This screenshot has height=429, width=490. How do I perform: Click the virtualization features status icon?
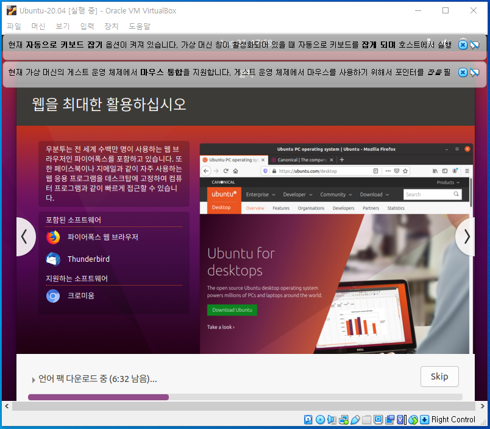pos(400,419)
